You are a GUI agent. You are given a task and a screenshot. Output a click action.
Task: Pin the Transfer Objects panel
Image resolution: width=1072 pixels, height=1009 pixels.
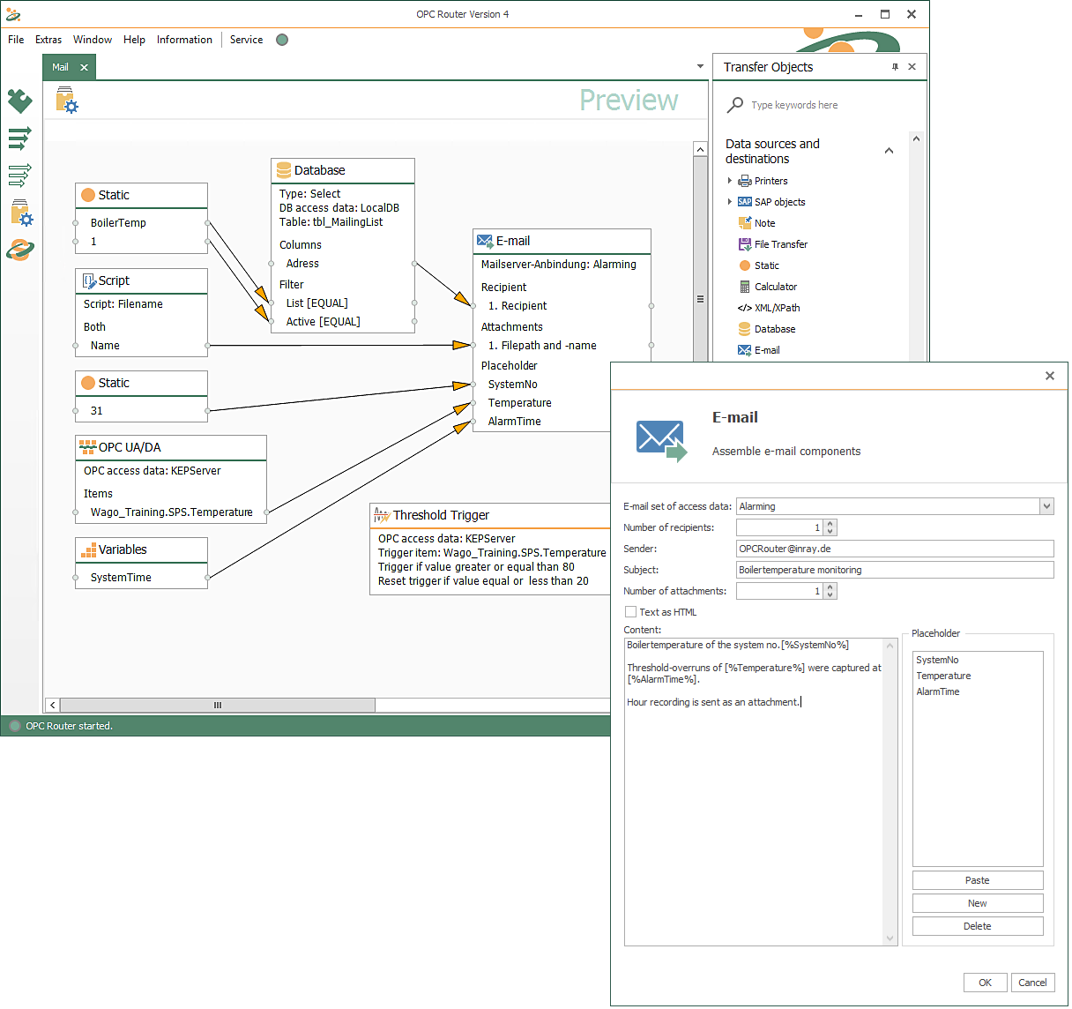[x=895, y=67]
